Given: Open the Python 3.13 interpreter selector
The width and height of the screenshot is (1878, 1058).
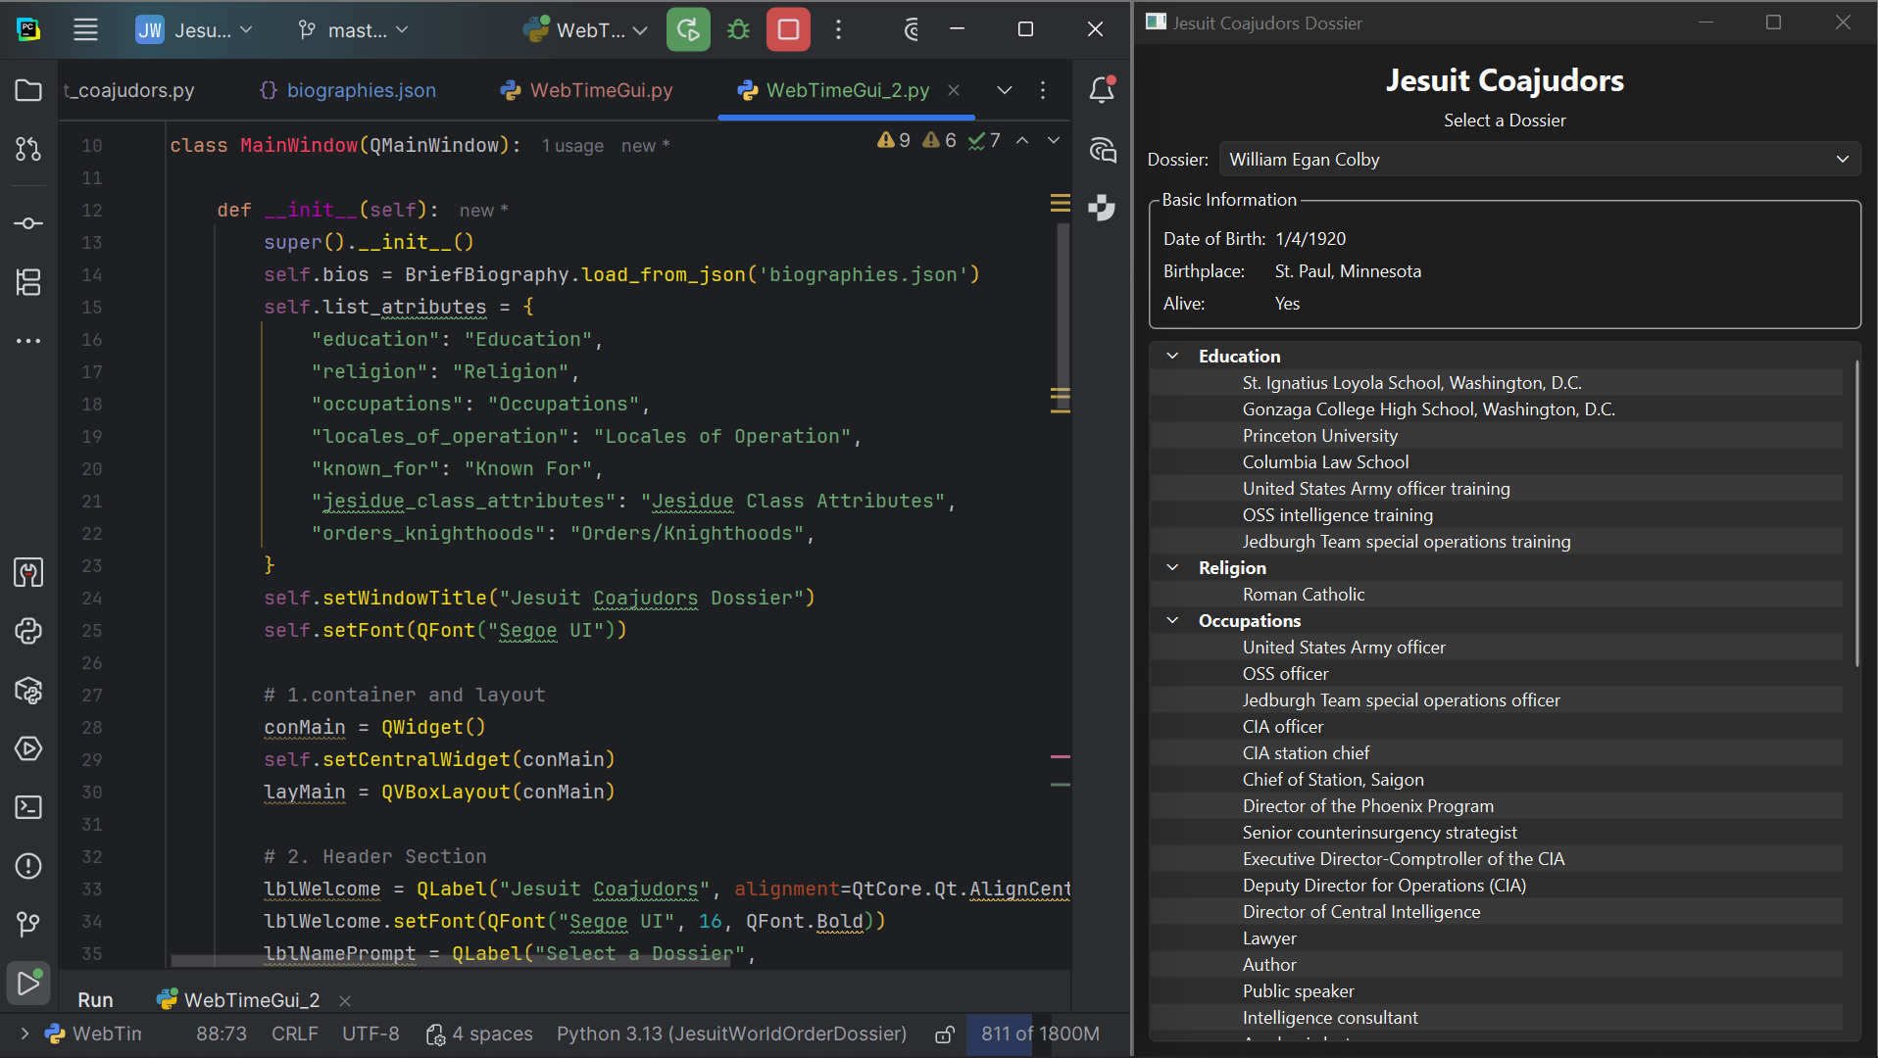Looking at the screenshot, I should [x=731, y=1034].
